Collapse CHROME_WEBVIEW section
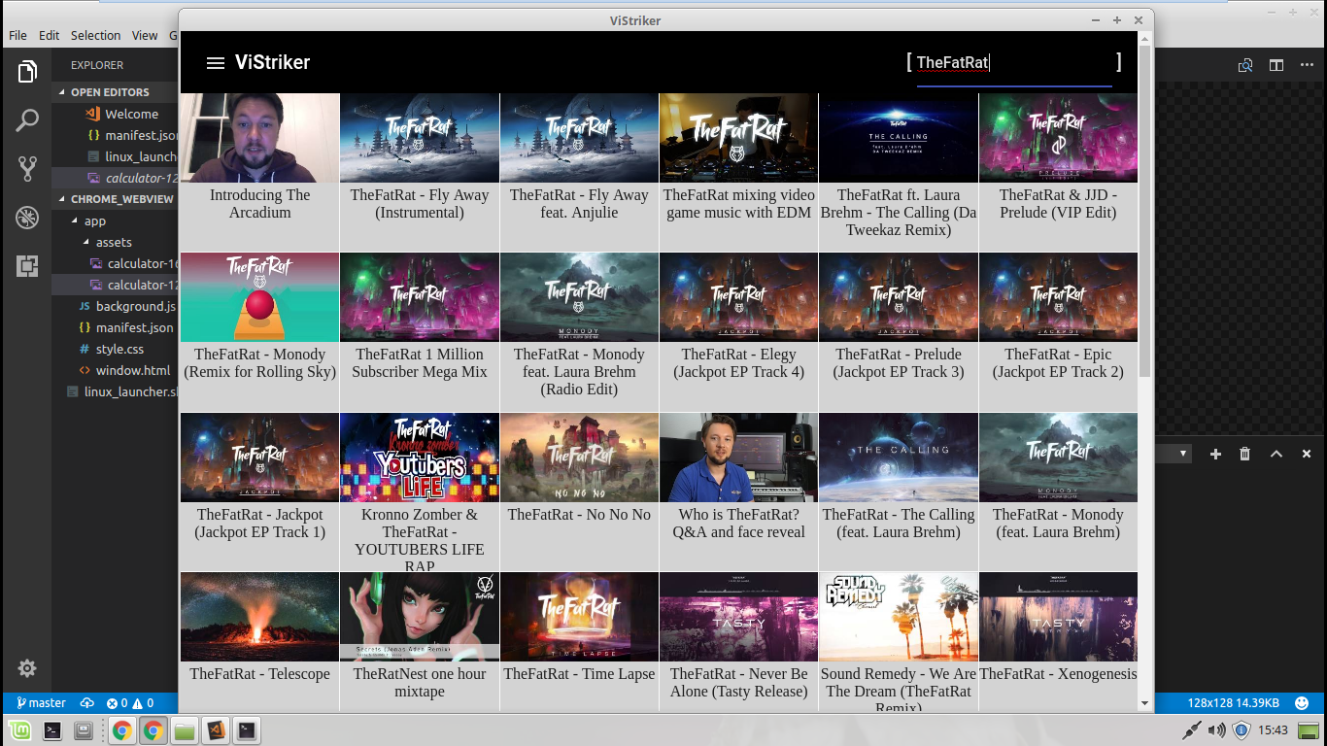 pos(115,199)
